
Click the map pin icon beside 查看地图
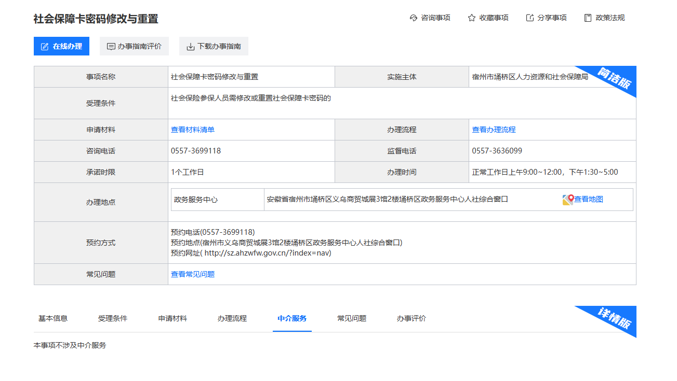(x=567, y=200)
